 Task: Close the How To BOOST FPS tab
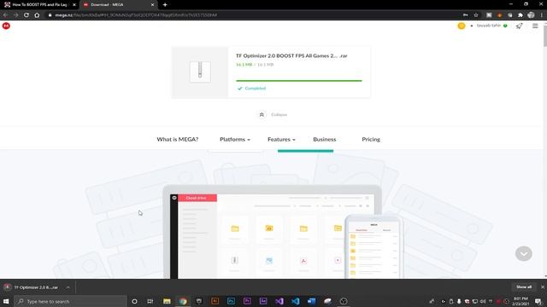click(74, 5)
